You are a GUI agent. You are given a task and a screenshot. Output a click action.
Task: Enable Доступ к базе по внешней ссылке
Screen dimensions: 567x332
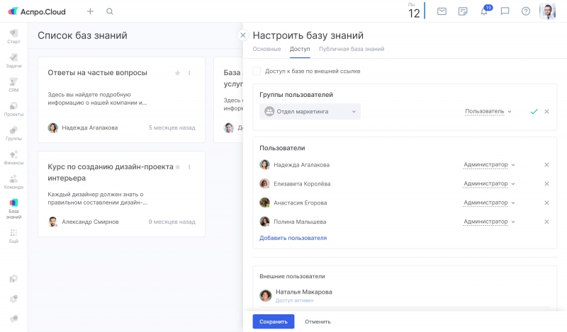[x=257, y=71]
